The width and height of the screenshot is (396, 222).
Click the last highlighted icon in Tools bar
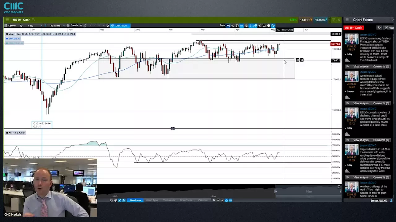tap(273, 26)
